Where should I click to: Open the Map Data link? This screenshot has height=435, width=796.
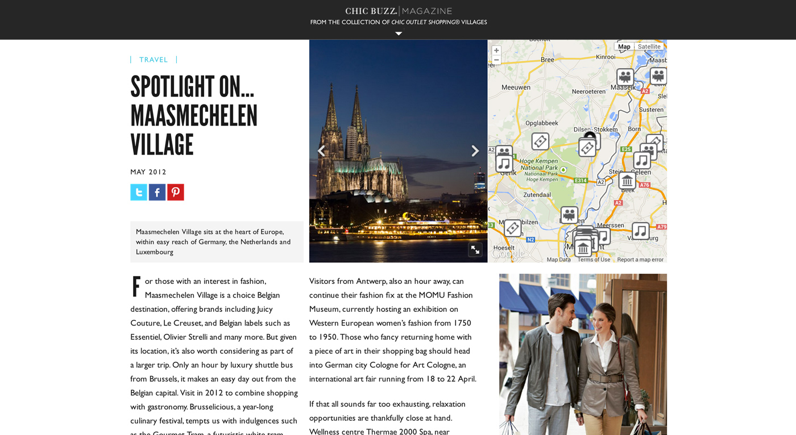pos(559,260)
